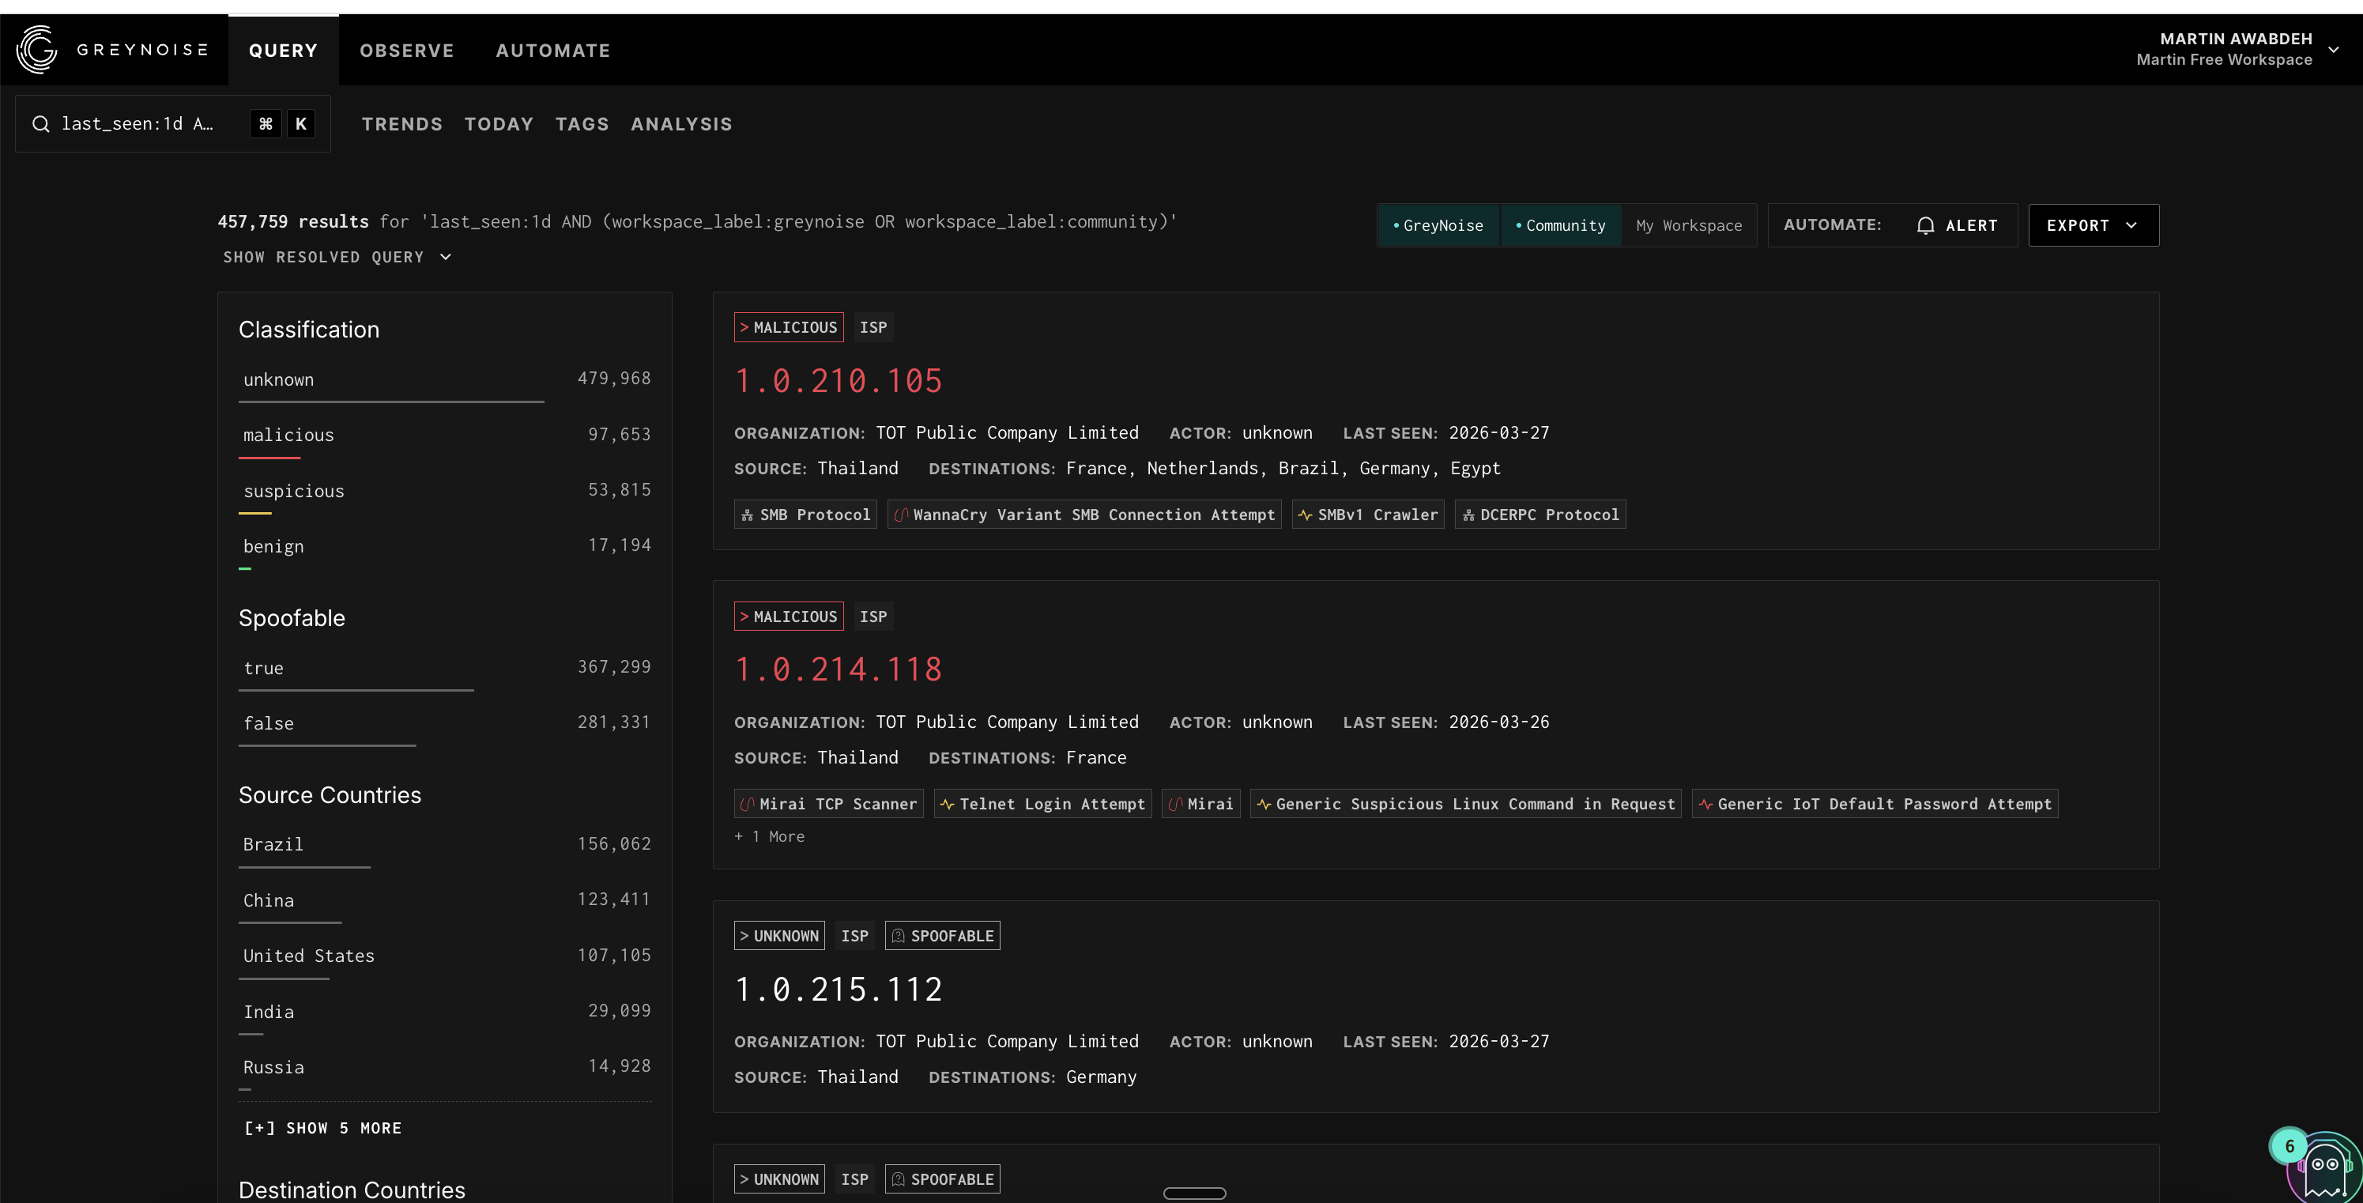Click Generic IoT Default Password Attempt tag
2363x1203 pixels.
(x=1875, y=804)
